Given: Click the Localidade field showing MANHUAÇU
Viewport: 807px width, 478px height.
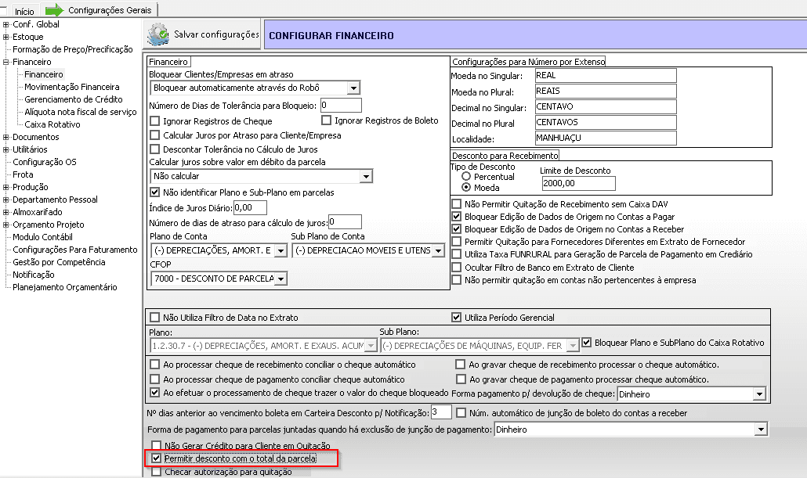Looking at the screenshot, I should [606, 138].
